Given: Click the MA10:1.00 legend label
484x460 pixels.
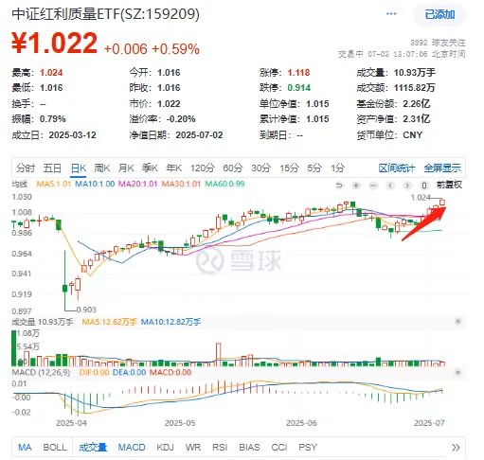Looking at the screenshot, I should (x=95, y=184).
